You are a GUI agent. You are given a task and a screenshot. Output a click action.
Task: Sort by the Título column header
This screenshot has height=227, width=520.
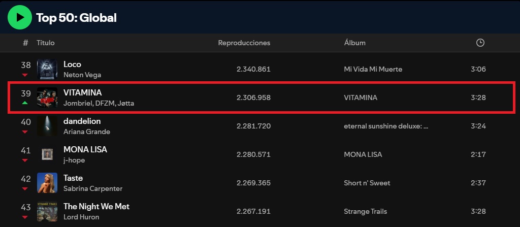[x=45, y=43]
